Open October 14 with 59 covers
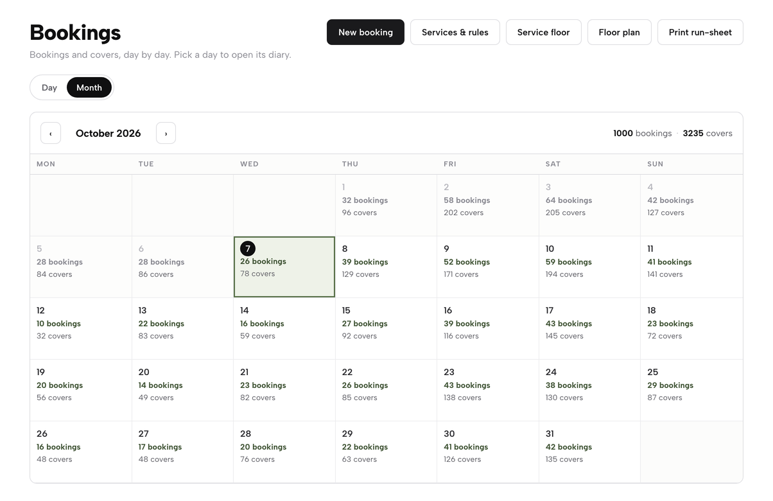The image size is (773, 501). [284, 329]
